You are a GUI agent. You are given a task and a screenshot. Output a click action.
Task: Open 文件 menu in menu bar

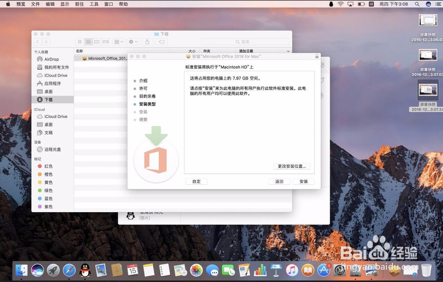(35, 4)
